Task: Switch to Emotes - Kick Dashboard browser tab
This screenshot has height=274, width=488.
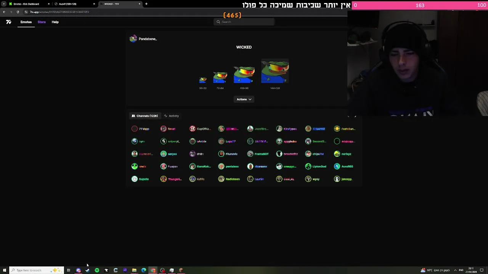Action: point(29,4)
